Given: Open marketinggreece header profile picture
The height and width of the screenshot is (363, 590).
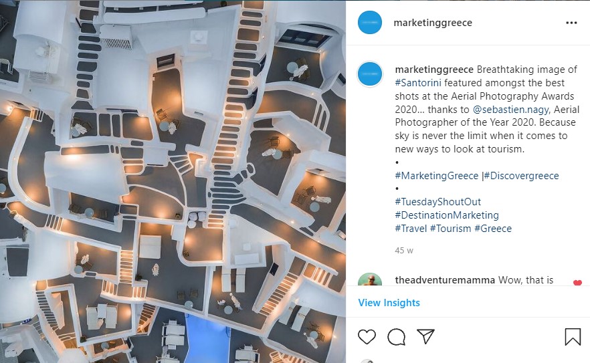Looking at the screenshot, I should tap(369, 23).
